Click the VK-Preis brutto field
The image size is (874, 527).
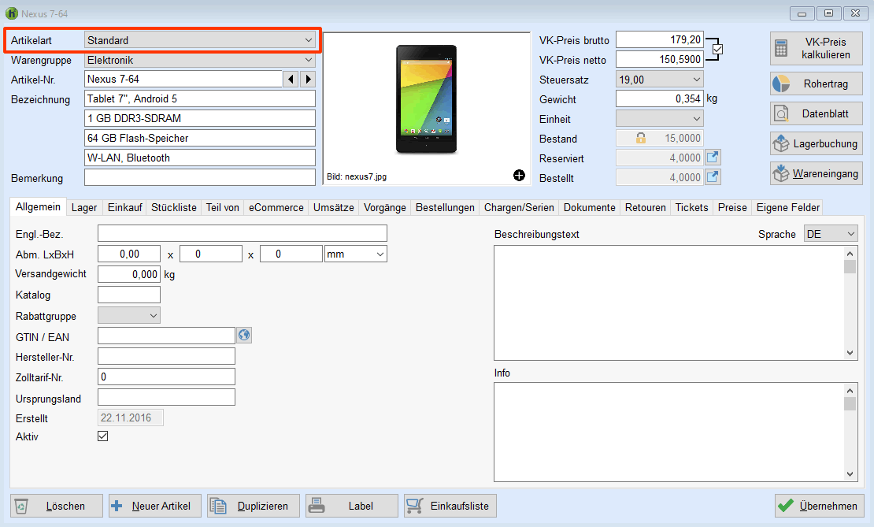(x=659, y=39)
